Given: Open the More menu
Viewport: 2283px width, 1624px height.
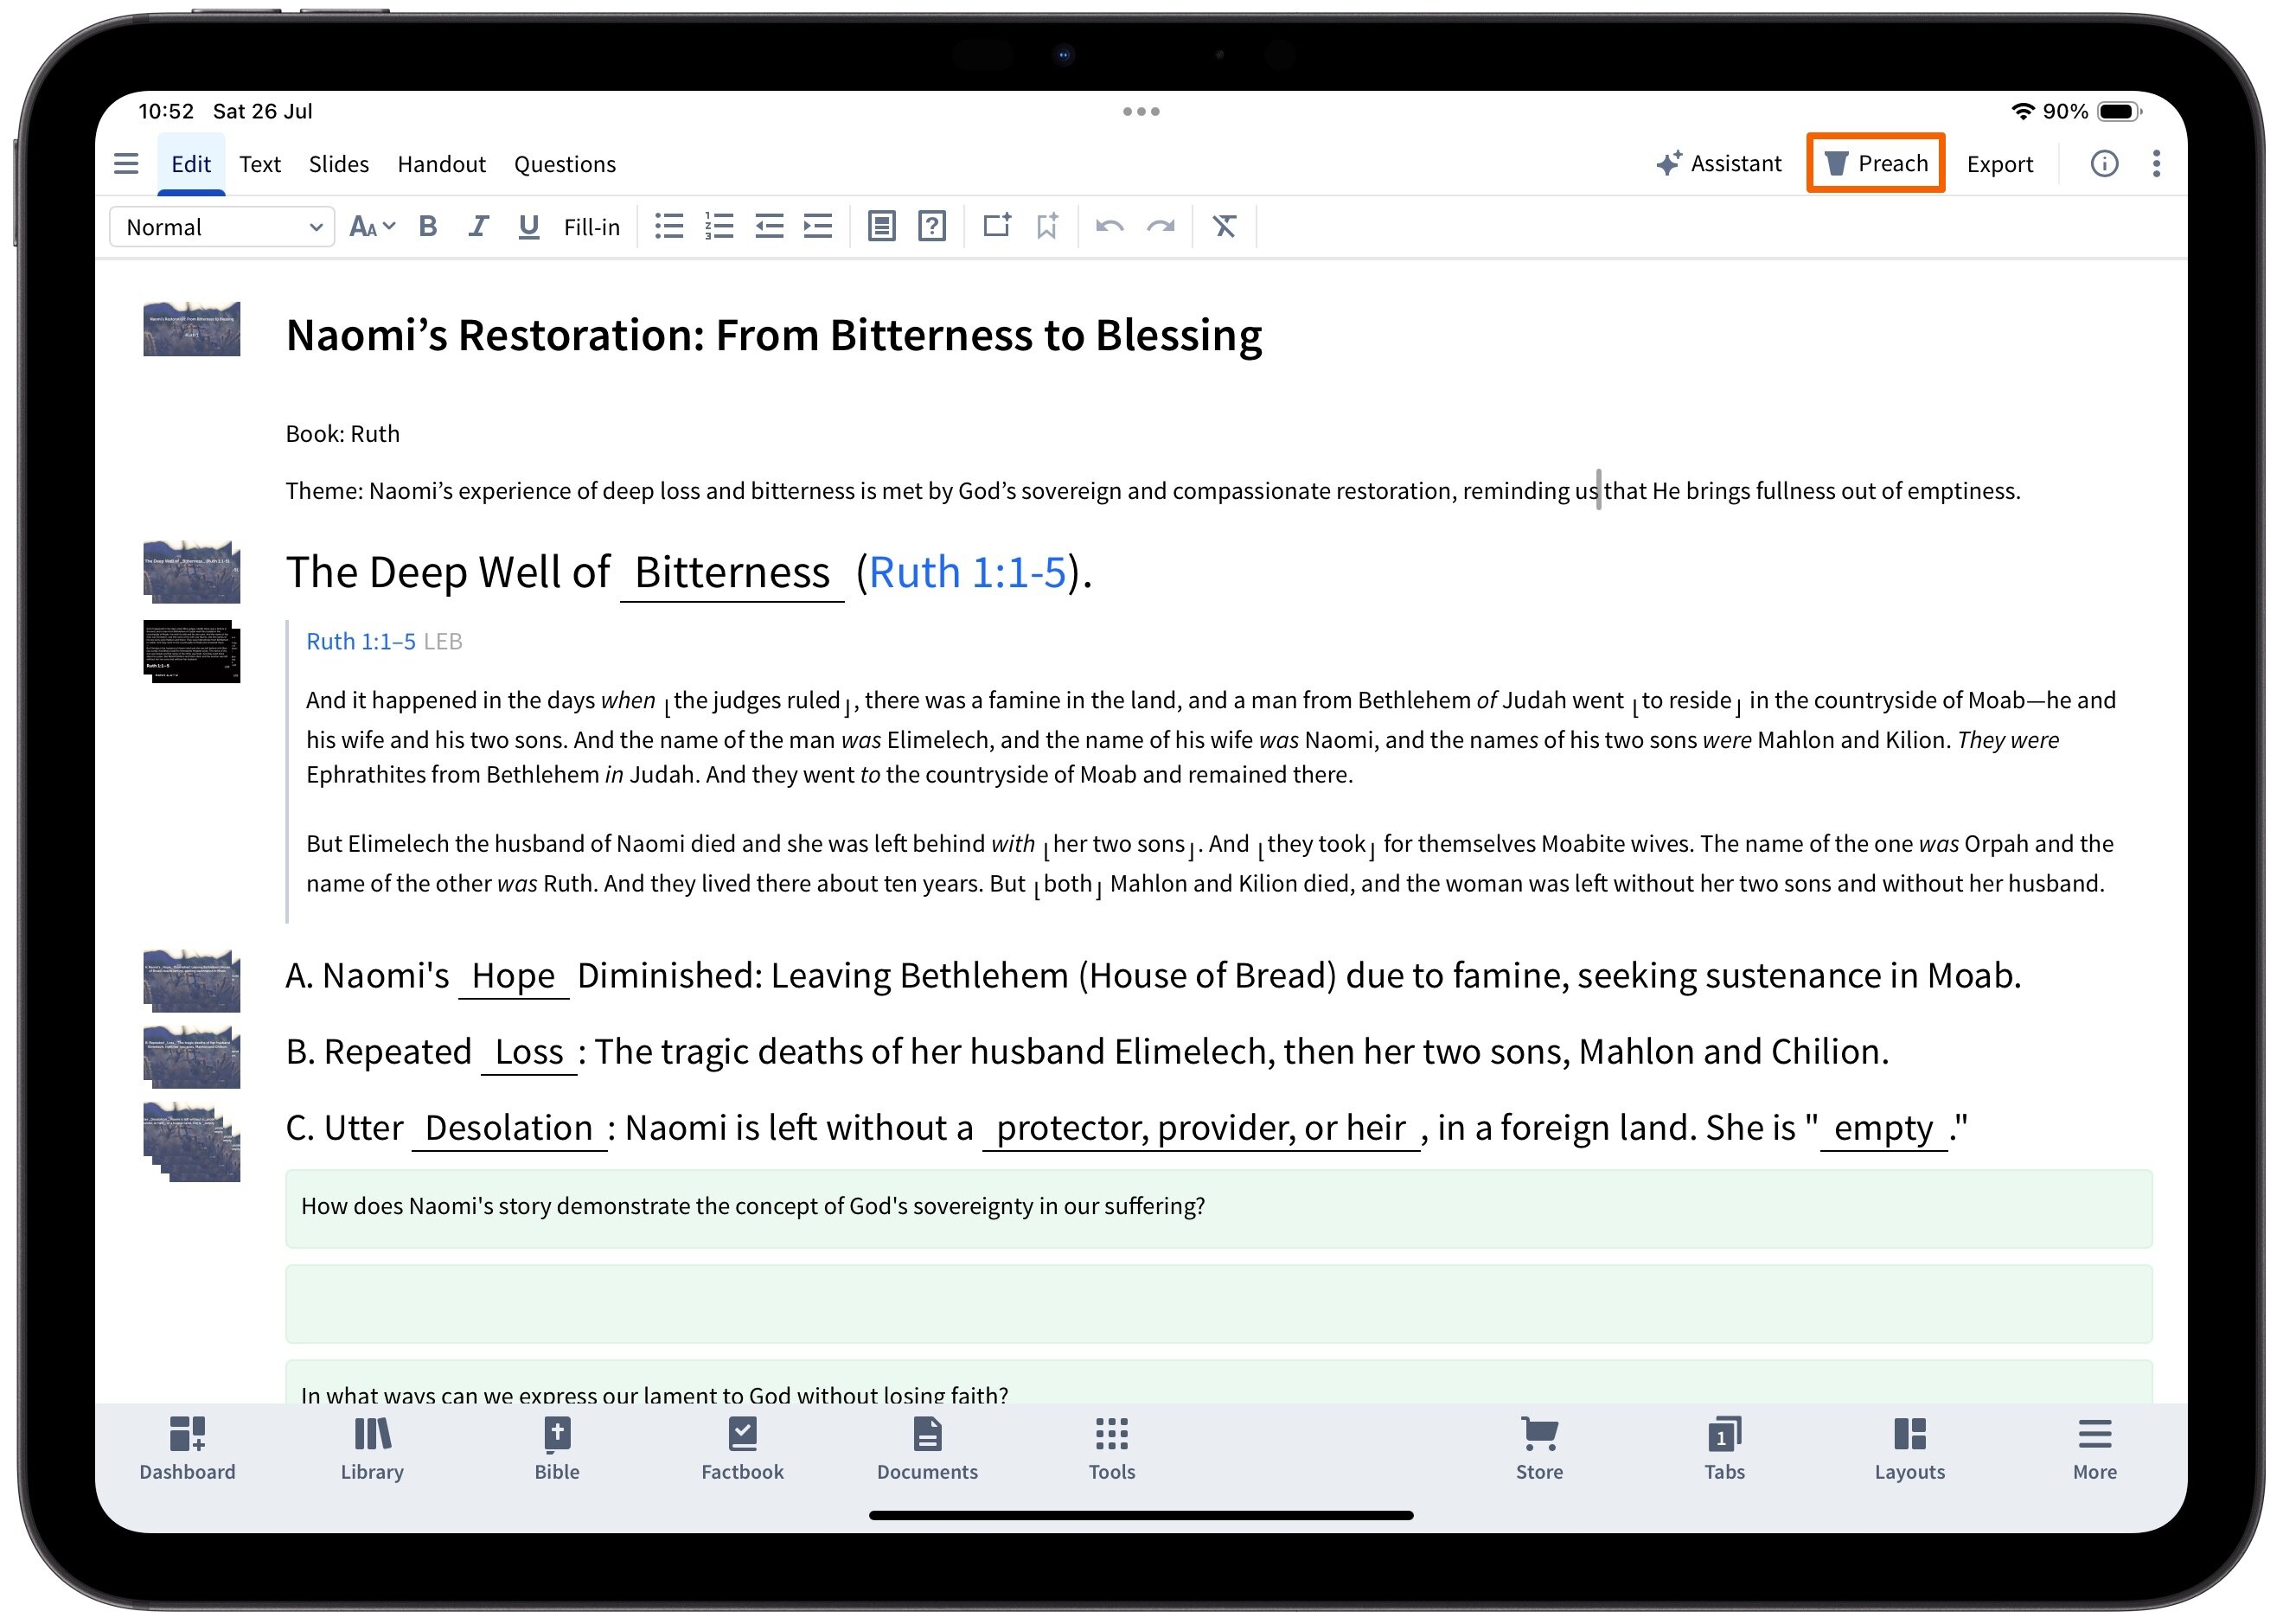Looking at the screenshot, I should click(2094, 1449).
